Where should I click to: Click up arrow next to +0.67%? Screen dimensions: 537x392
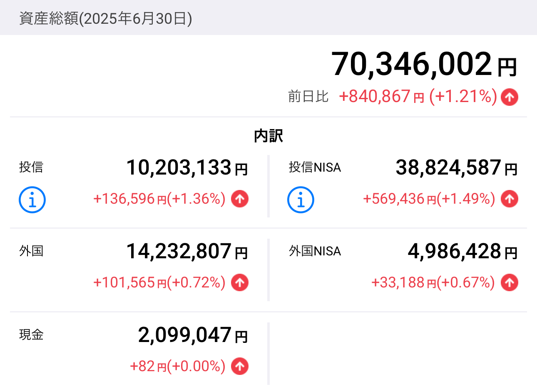pos(510,283)
